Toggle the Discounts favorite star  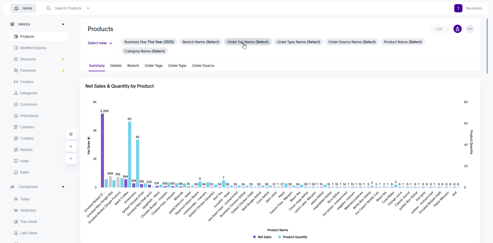coord(63,59)
